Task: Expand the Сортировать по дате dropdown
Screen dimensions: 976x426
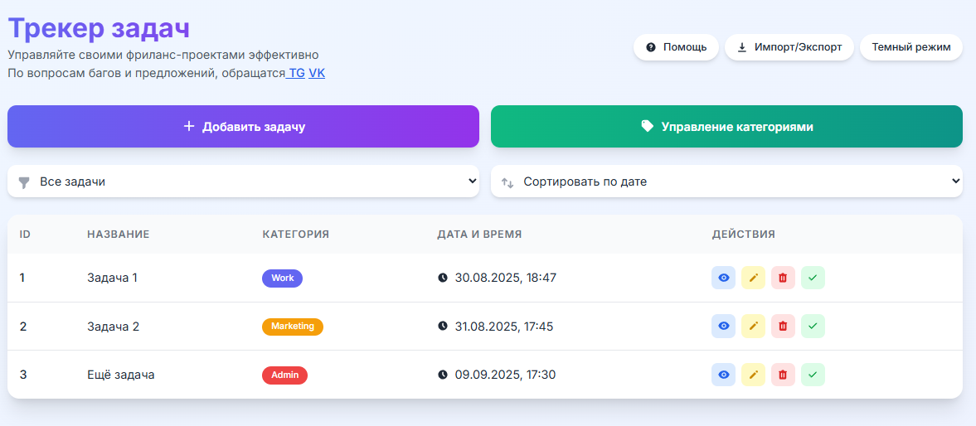Action: (726, 182)
